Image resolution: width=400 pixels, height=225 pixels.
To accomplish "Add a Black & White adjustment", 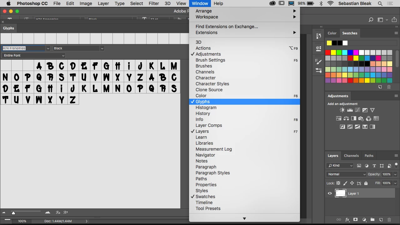I will pos(353,118).
